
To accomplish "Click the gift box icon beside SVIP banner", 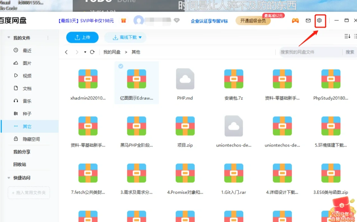I will click(123, 21).
